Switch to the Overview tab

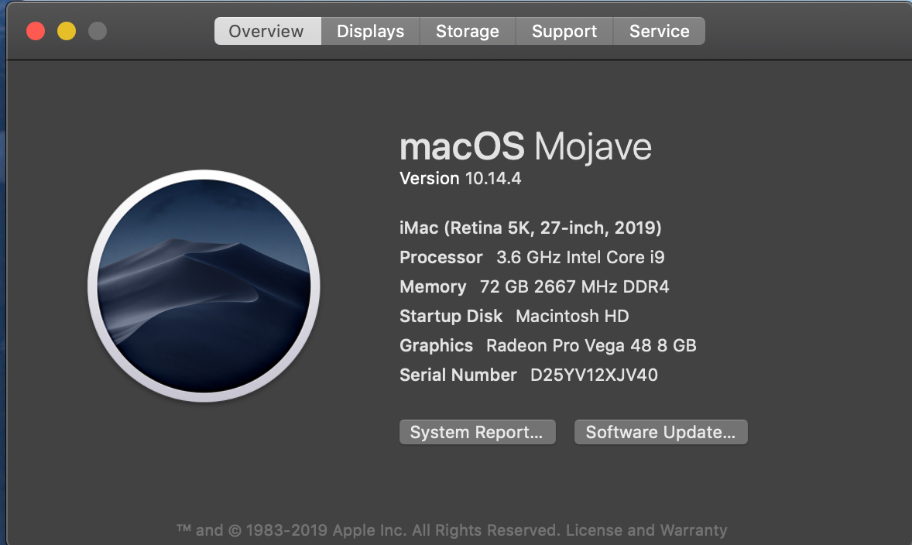[x=266, y=32]
